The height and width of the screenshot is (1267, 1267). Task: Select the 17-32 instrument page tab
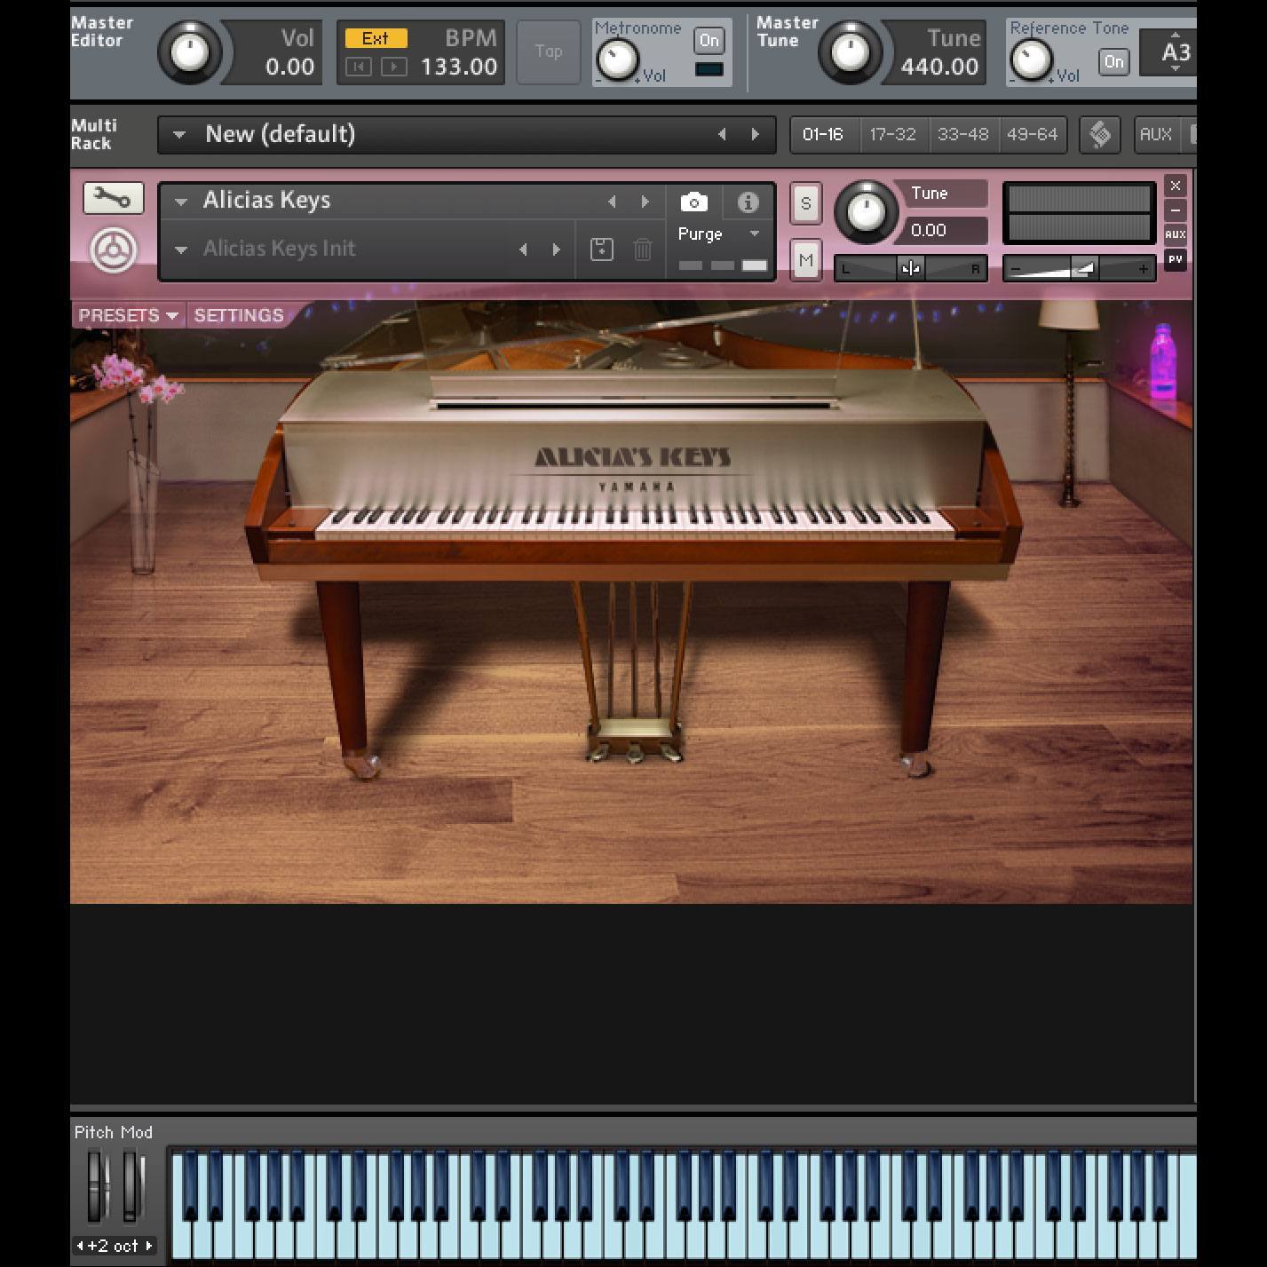coord(892,135)
